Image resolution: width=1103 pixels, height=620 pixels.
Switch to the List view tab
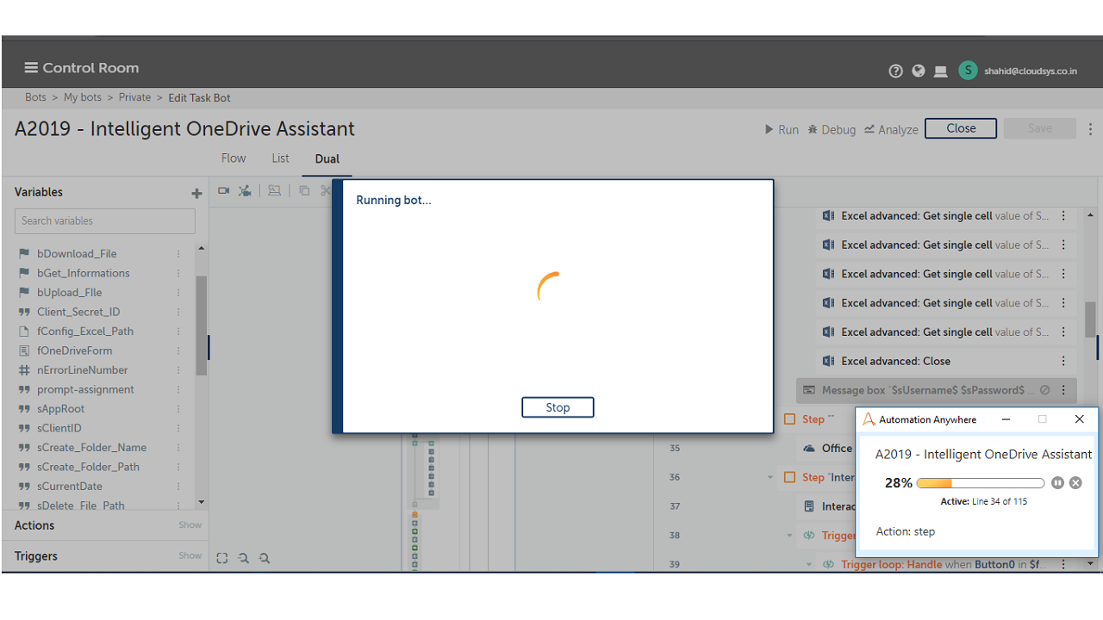pos(280,158)
